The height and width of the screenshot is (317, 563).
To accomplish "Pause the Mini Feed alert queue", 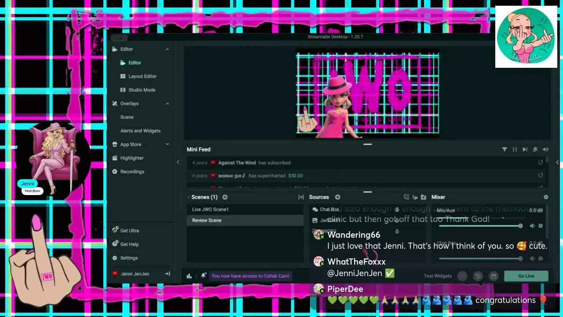I will pos(515,150).
